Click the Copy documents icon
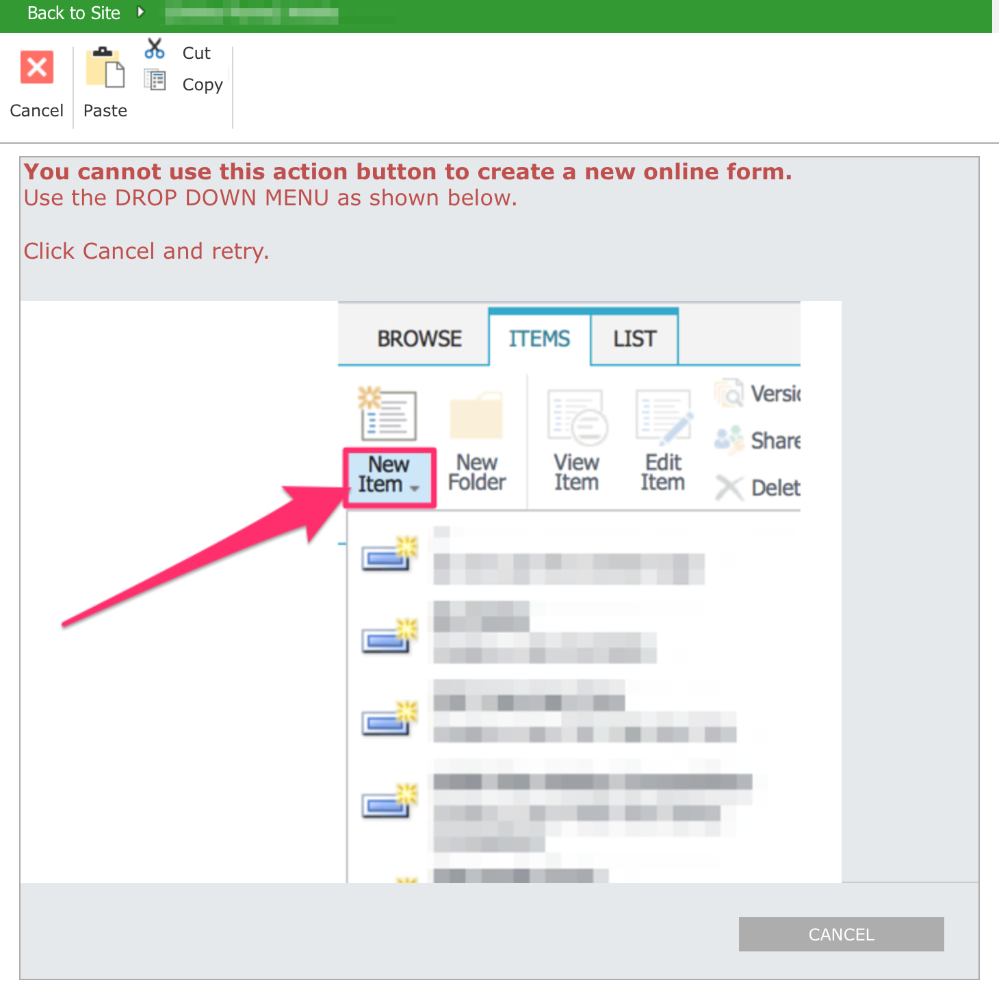The width and height of the screenshot is (999, 987). 155,81
